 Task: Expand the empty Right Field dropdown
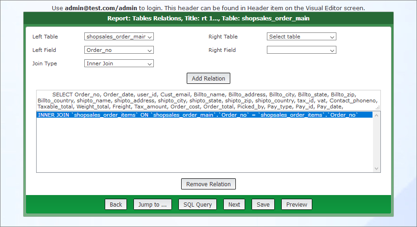(x=301, y=50)
